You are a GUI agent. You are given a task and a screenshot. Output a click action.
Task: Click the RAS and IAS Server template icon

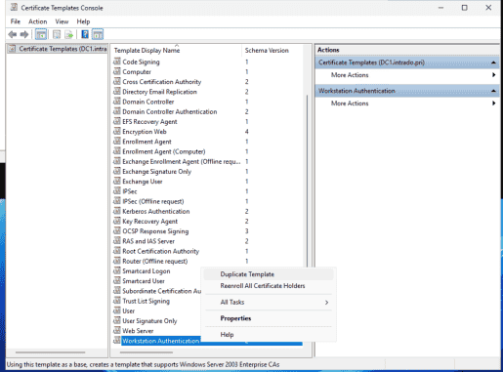pos(117,240)
